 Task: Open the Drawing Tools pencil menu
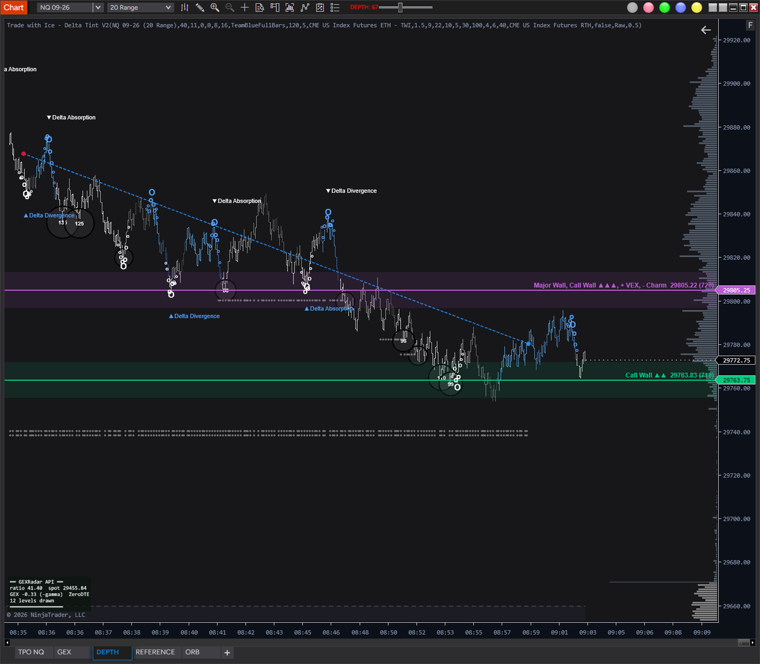[199, 8]
